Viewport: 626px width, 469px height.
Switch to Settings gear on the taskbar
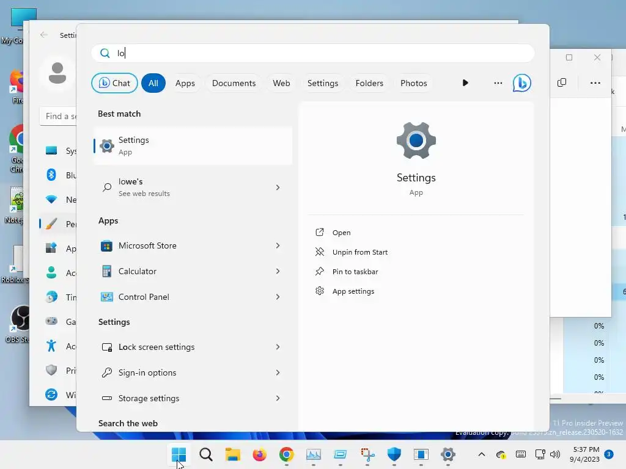pos(448,454)
